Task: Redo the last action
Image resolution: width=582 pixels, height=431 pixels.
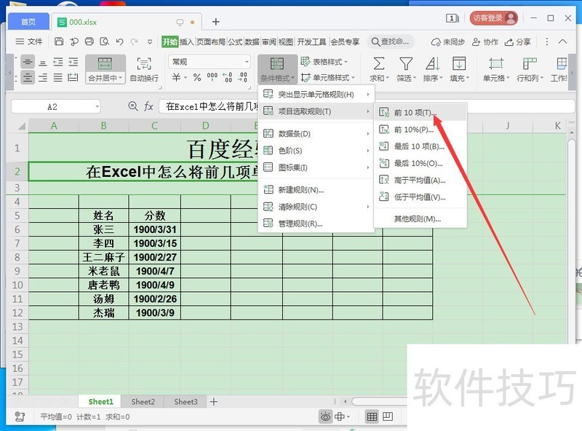Action: coord(135,41)
